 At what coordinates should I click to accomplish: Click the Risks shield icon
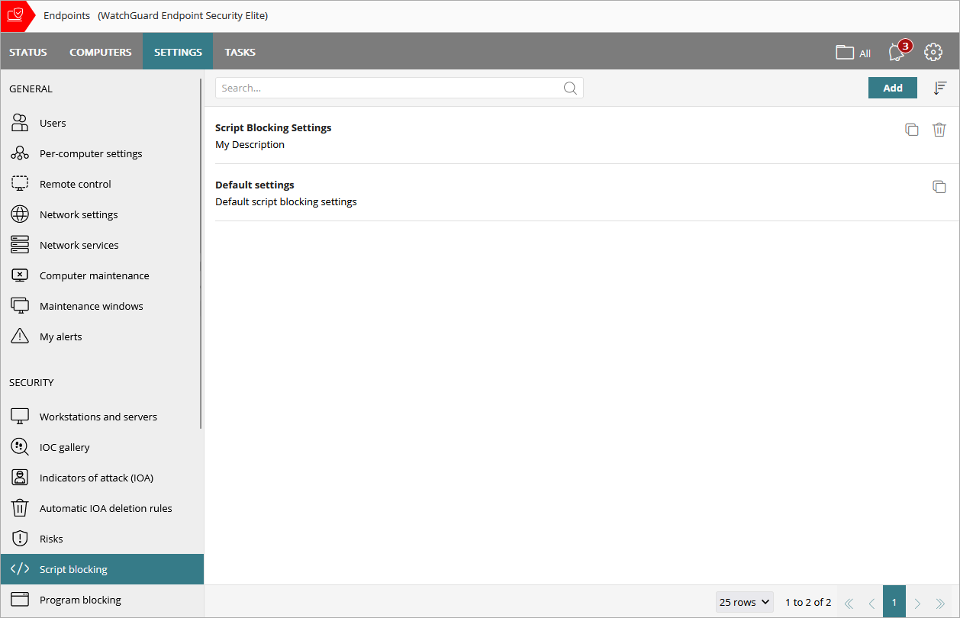(x=20, y=539)
